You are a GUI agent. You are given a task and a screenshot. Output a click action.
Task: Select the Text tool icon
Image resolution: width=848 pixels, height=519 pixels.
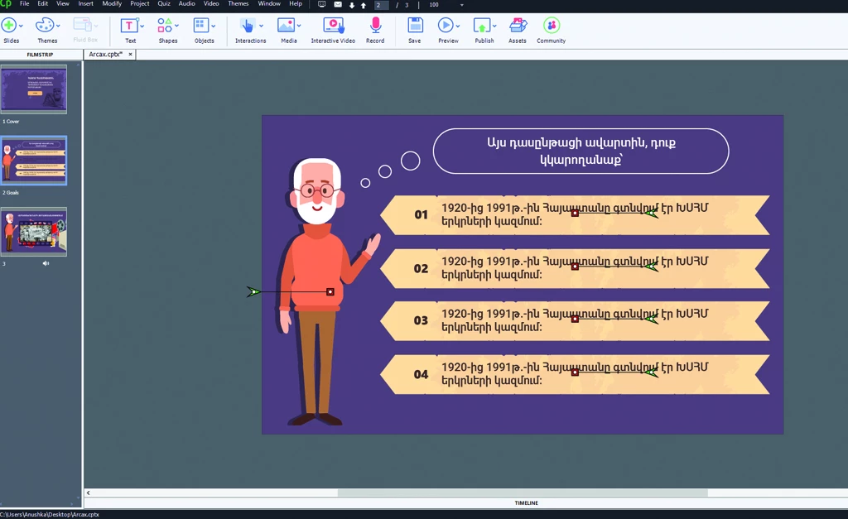128,26
